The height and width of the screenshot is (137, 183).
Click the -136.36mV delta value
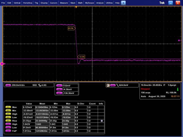(x=70, y=93)
